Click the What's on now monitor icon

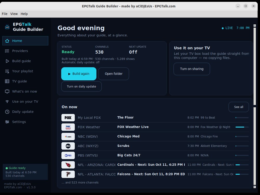7,92
